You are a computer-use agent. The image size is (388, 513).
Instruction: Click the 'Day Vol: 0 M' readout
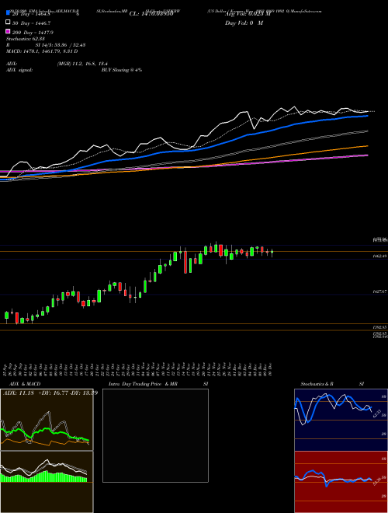[244, 23]
